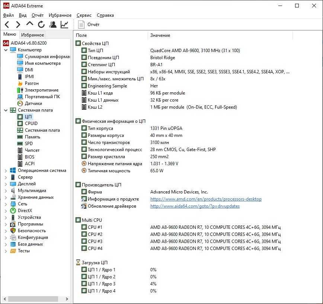Click the Конфигурация icon

click(13, 237)
